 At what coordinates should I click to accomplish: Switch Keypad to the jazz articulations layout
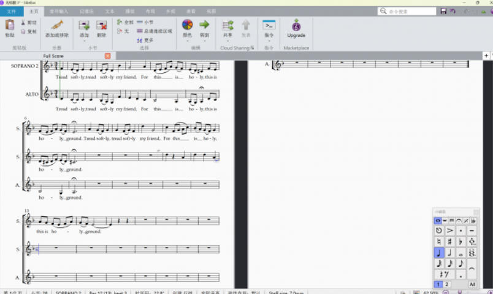tap(466, 221)
